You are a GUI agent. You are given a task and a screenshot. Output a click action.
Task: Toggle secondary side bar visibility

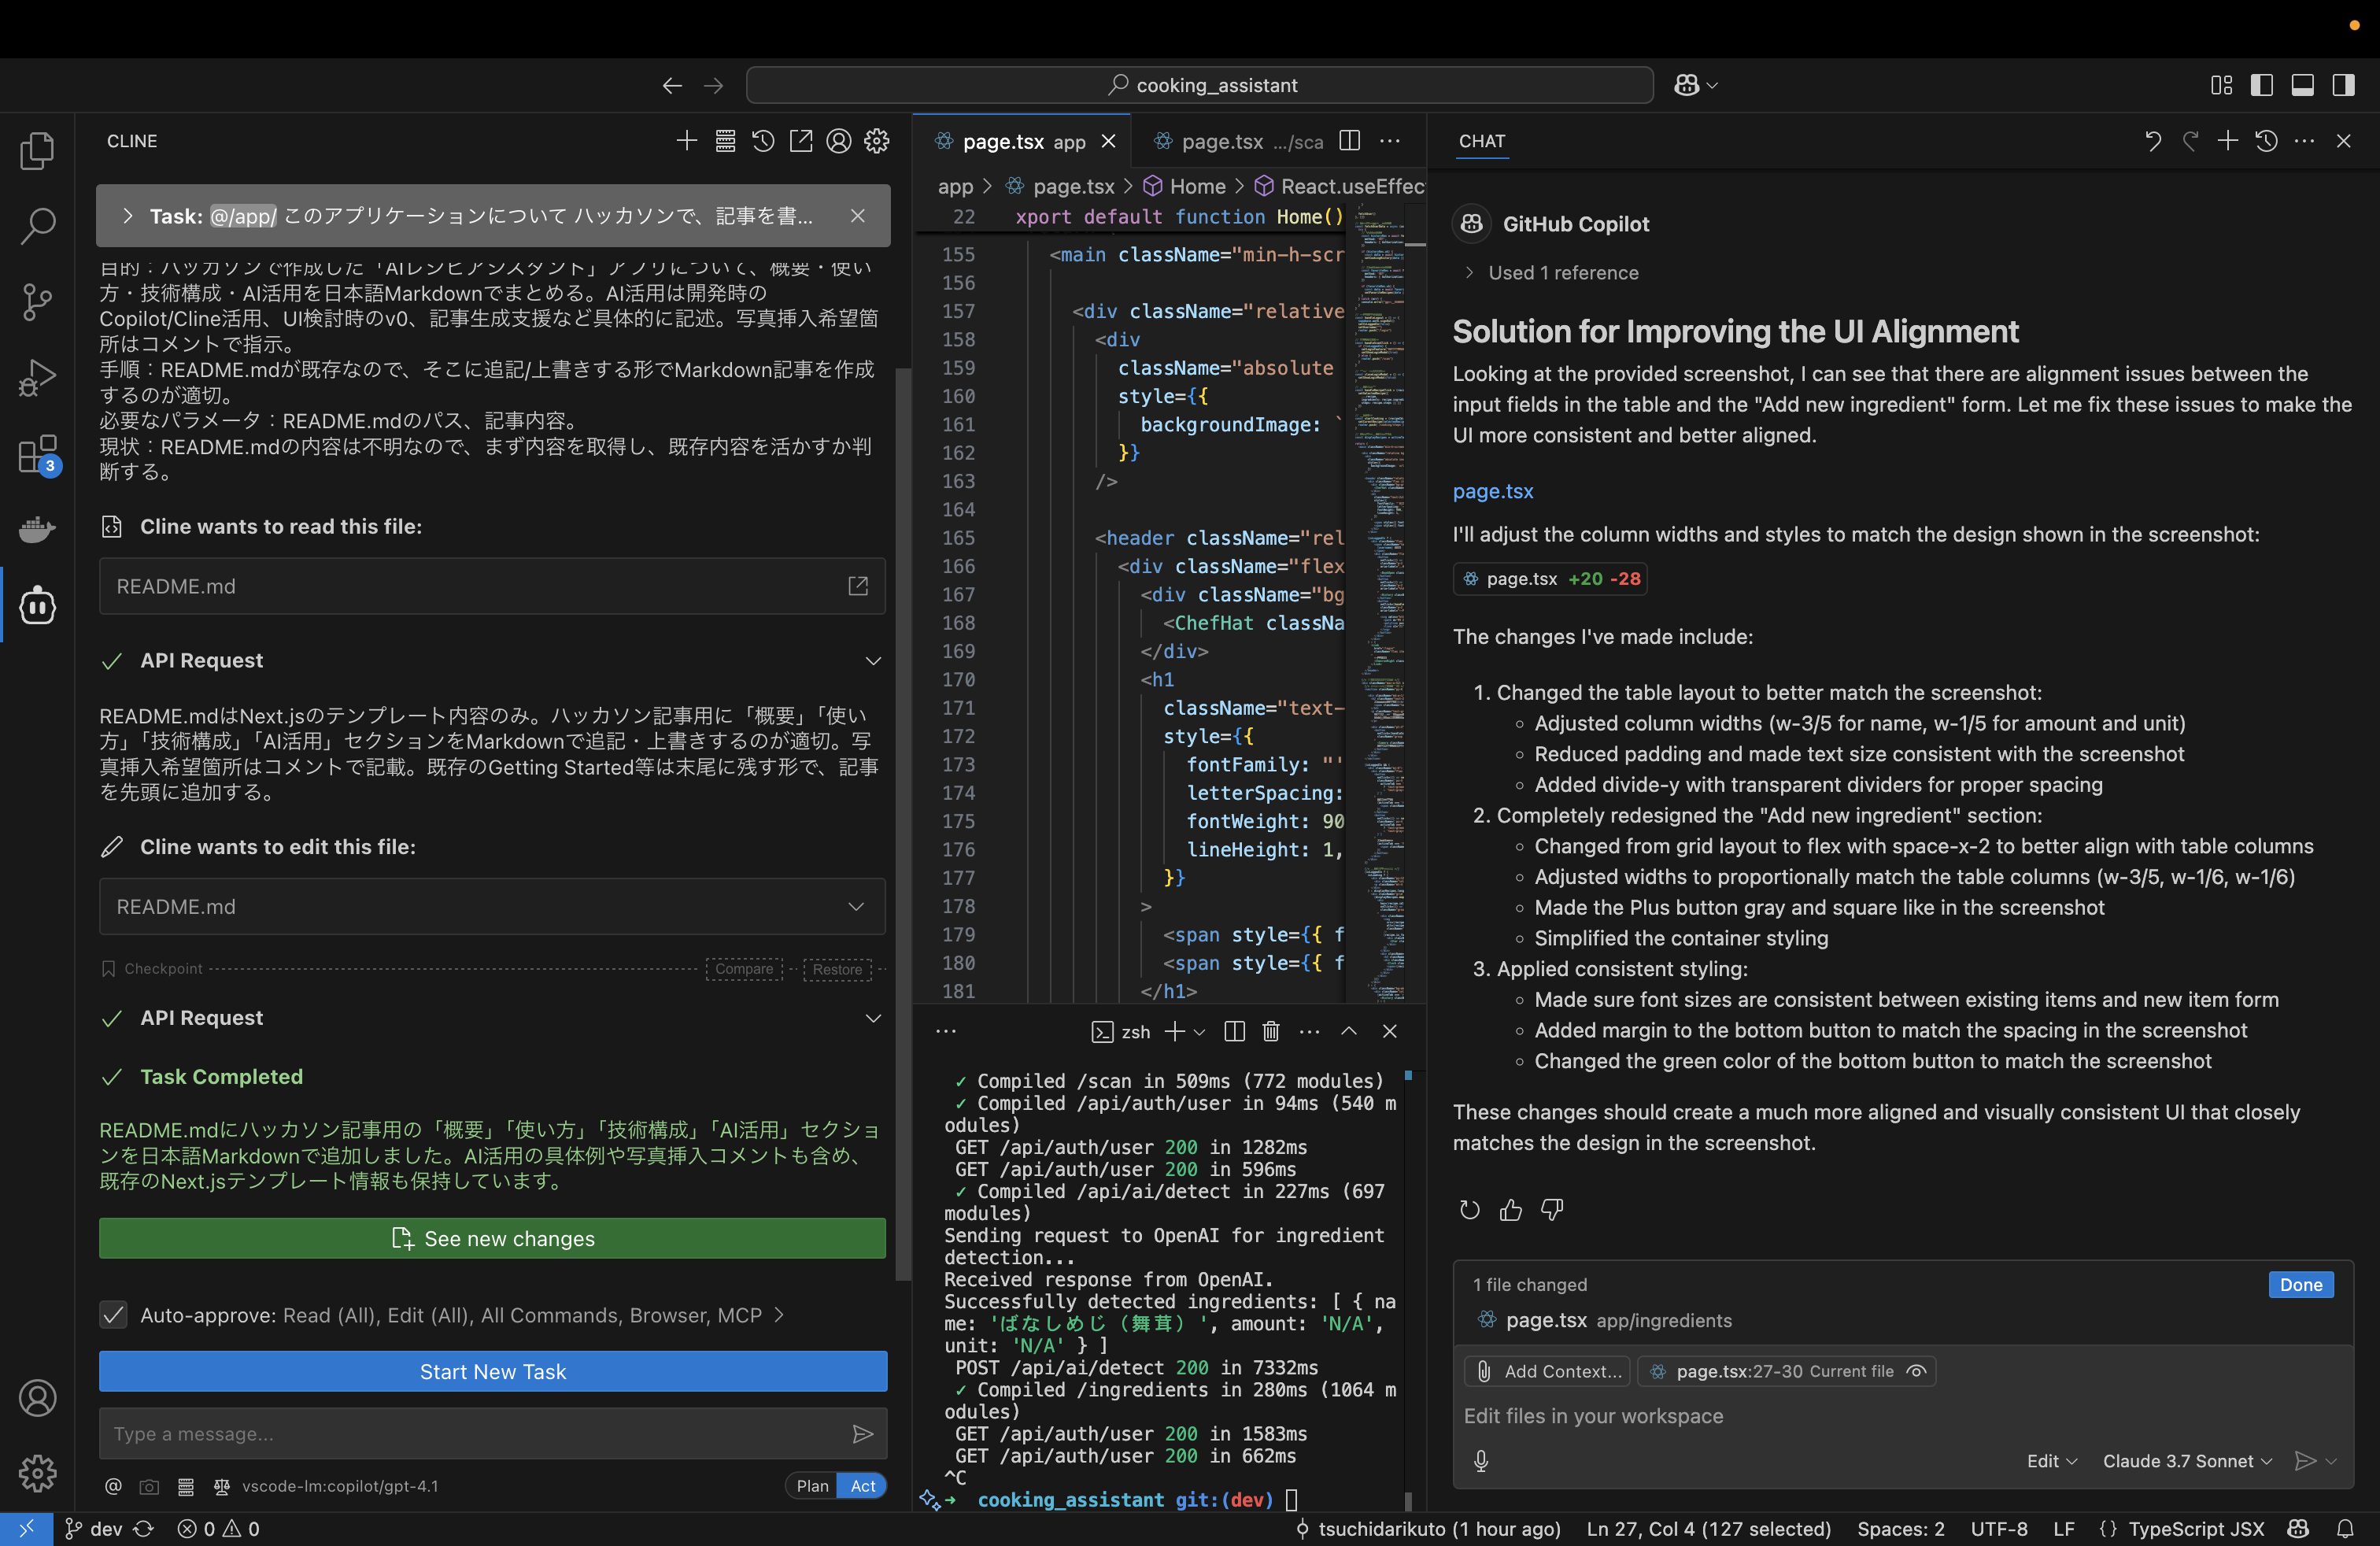(2344, 85)
